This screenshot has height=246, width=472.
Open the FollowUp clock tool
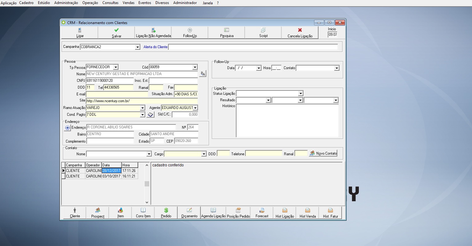[190, 32]
